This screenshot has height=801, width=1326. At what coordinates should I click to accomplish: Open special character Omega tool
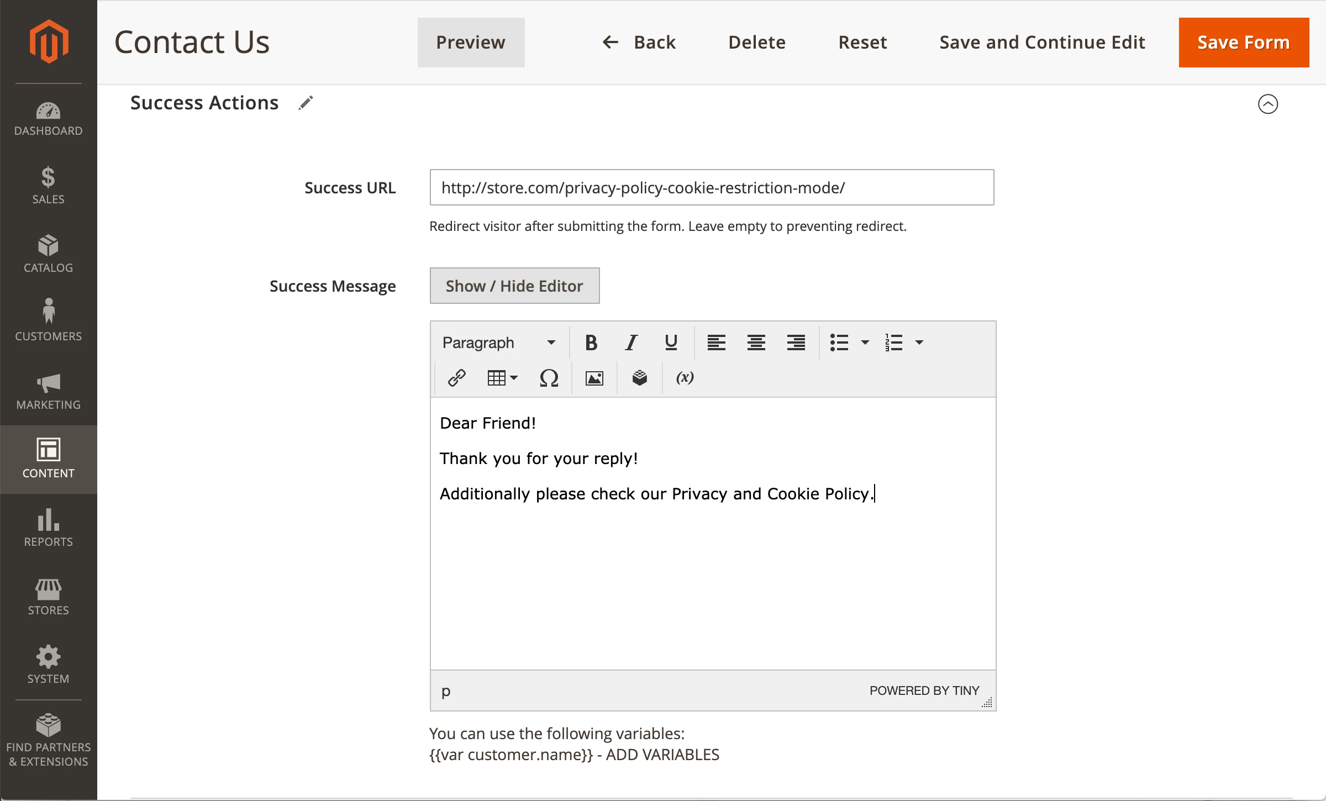pos(549,378)
